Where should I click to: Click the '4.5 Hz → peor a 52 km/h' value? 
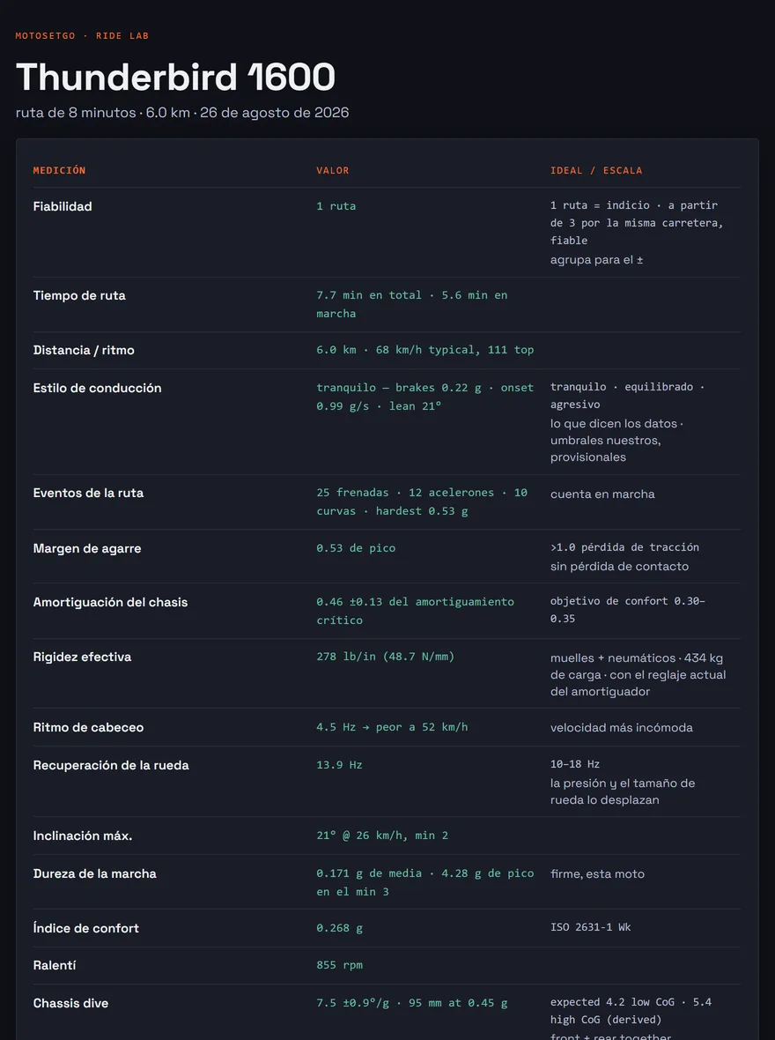pyautogui.click(x=392, y=727)
